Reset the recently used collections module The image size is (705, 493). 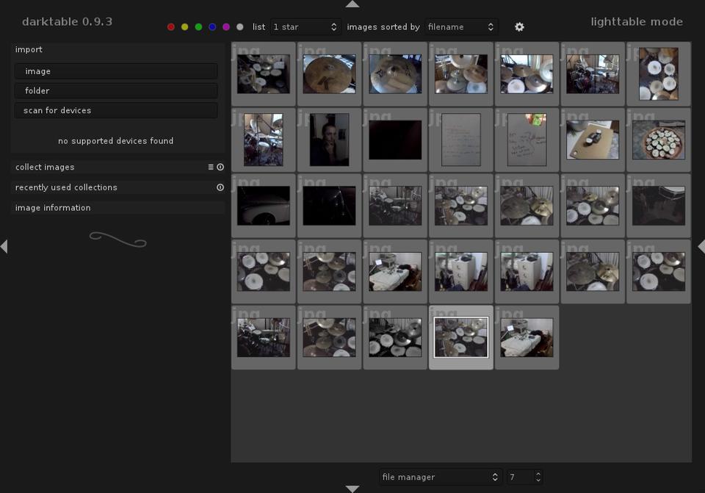click(220, 188)
